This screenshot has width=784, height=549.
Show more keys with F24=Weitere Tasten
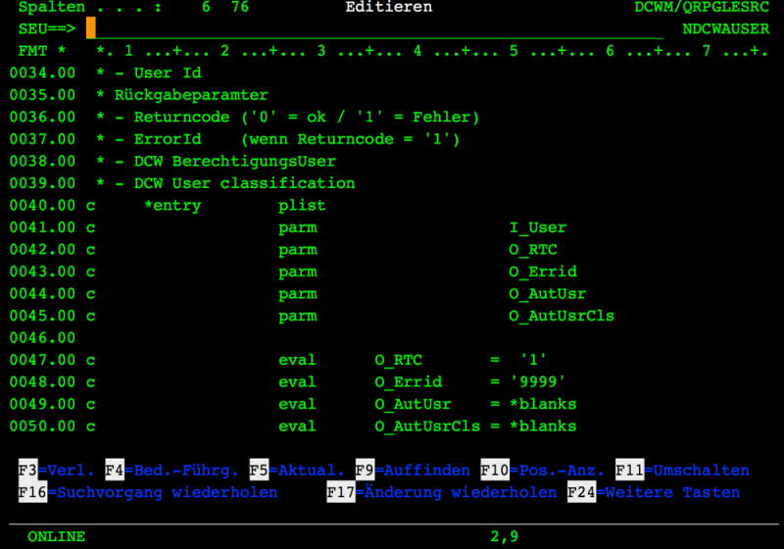tap(653, 492)
